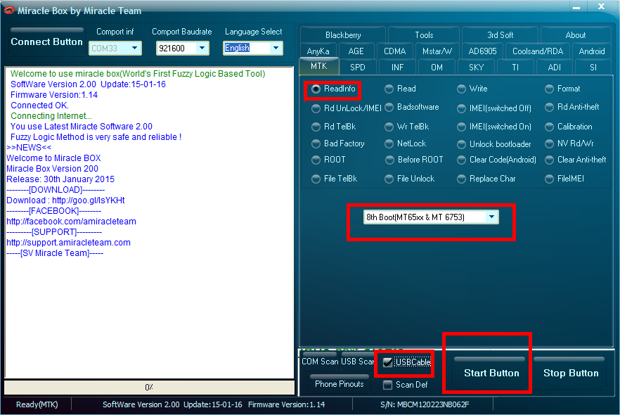Switch to the AnyKa tab

click(x=318, y=51)
